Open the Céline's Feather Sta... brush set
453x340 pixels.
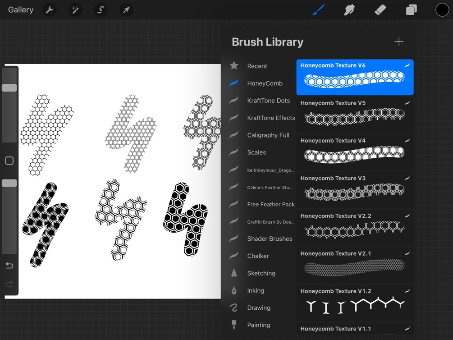point(270,187)
